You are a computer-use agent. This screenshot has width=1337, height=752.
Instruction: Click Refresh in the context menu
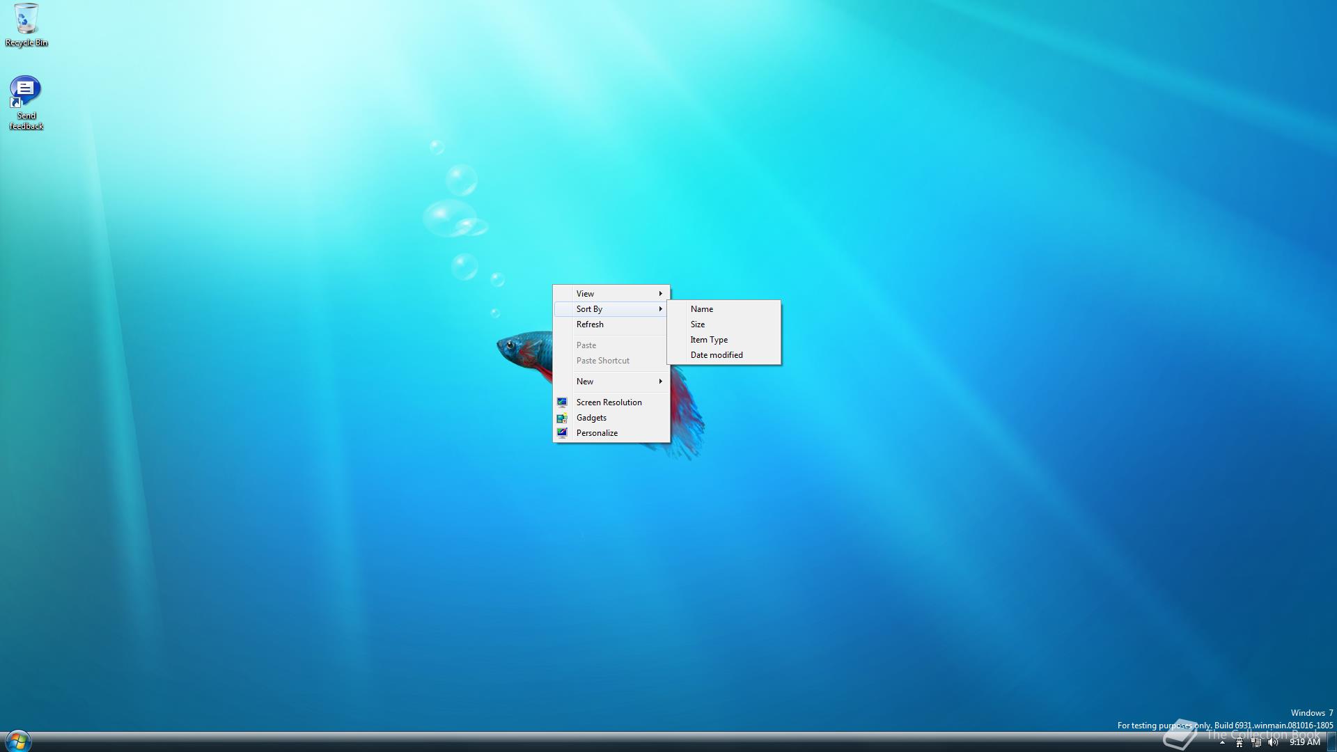[590, 324]
